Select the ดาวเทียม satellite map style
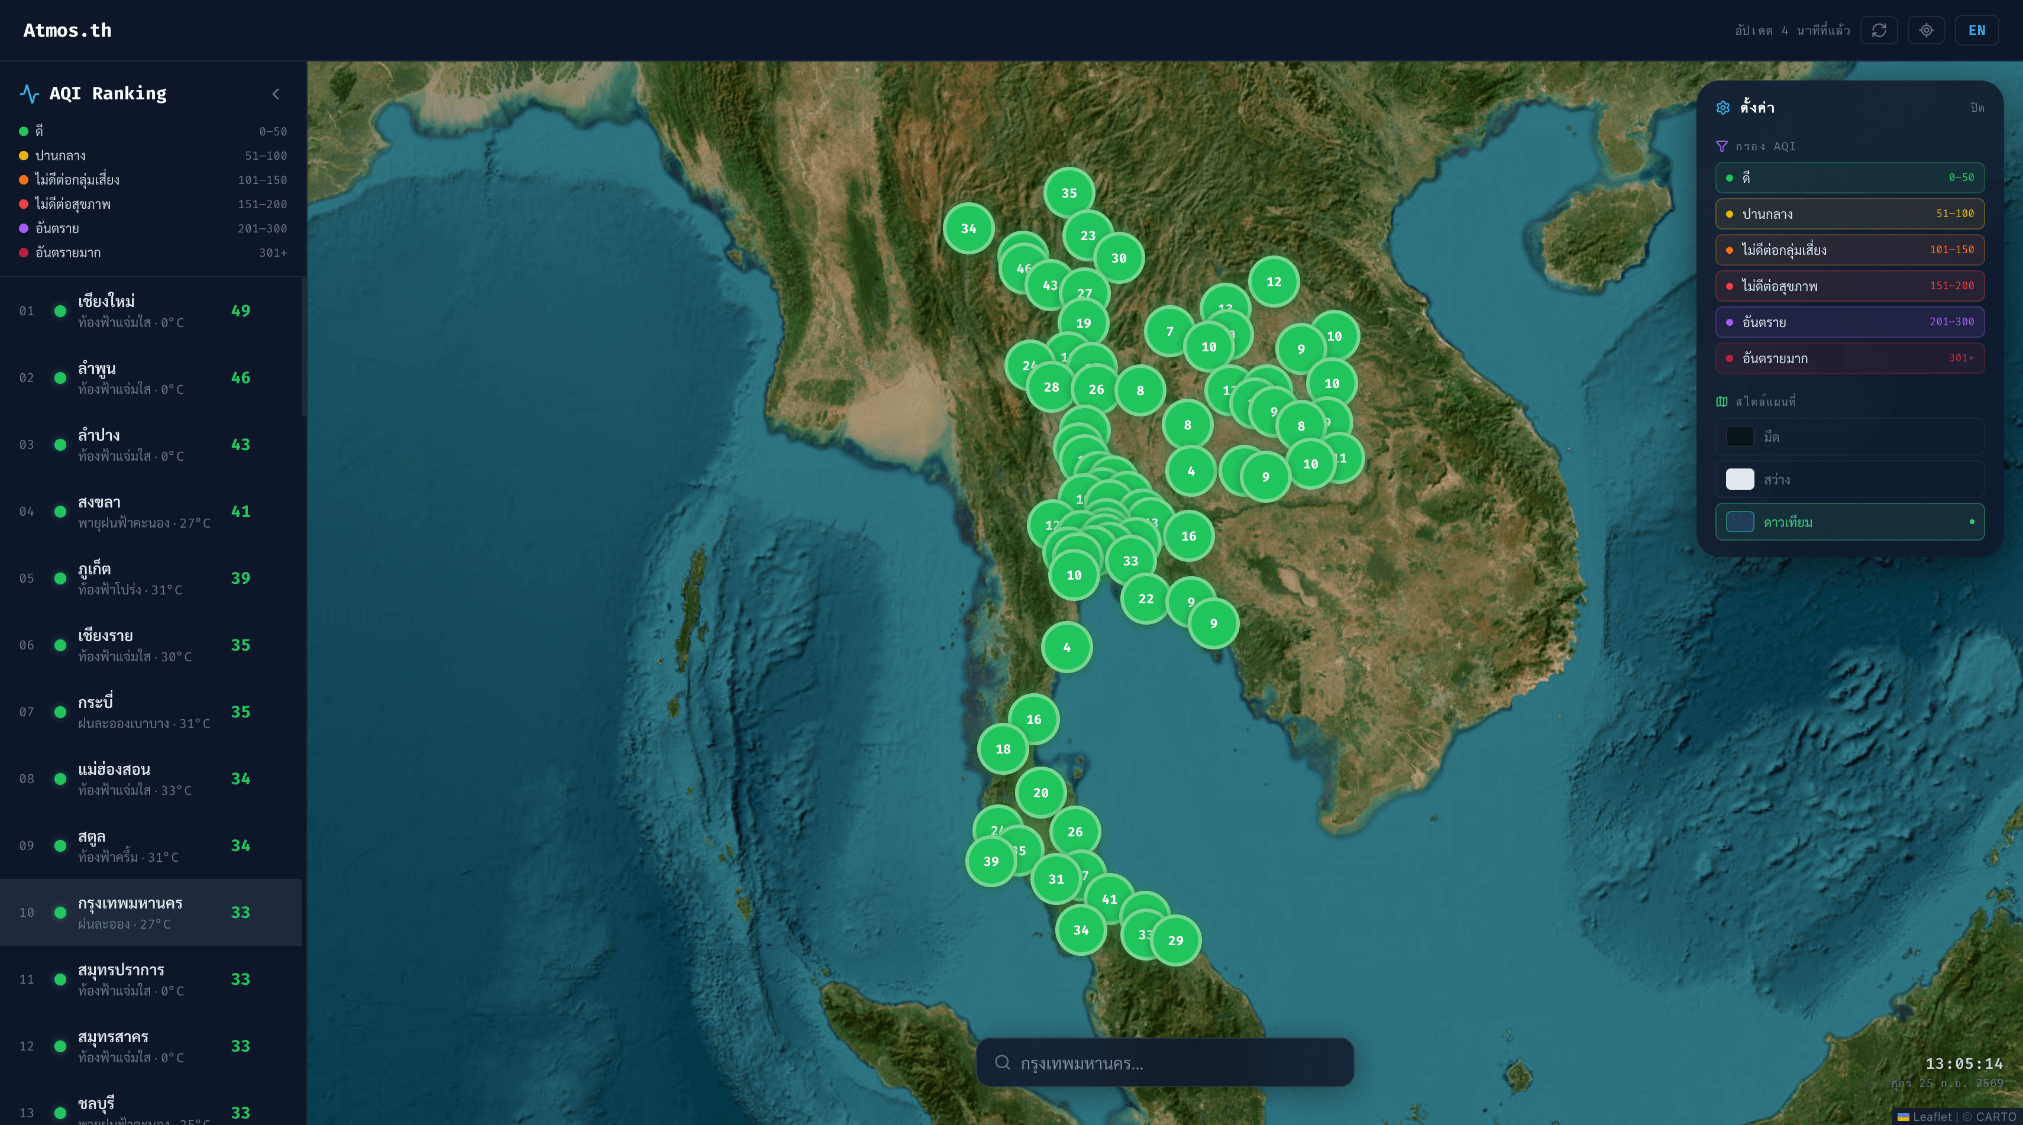Viewport: 2023px width, 1125px height. [1850, 522]
